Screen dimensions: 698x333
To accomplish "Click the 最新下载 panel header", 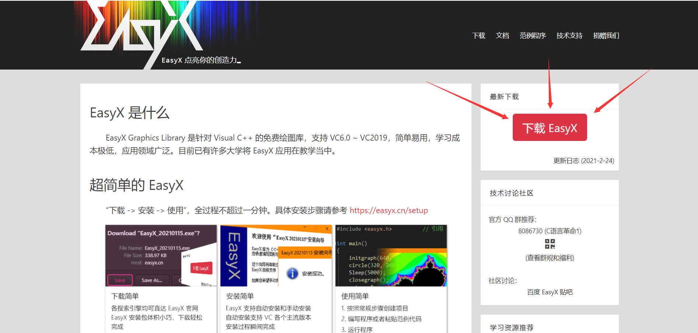I will 504,96.
